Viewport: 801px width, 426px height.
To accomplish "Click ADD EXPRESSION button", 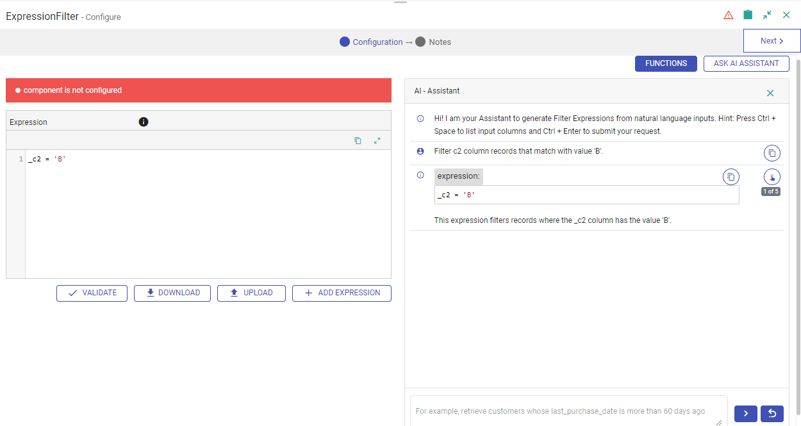I will coord(342,293).
